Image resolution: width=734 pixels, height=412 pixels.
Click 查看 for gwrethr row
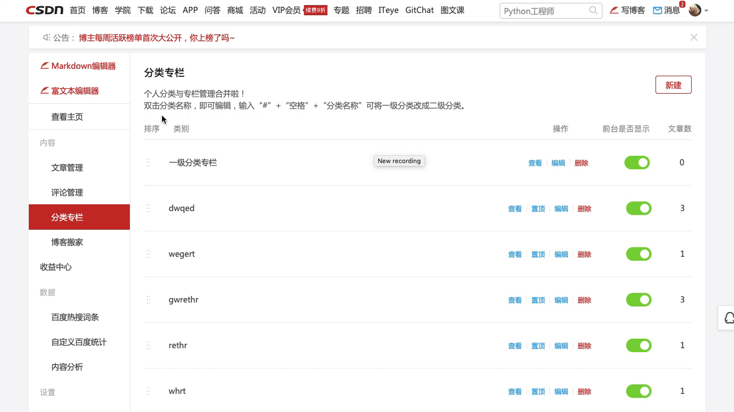(515, 300)
